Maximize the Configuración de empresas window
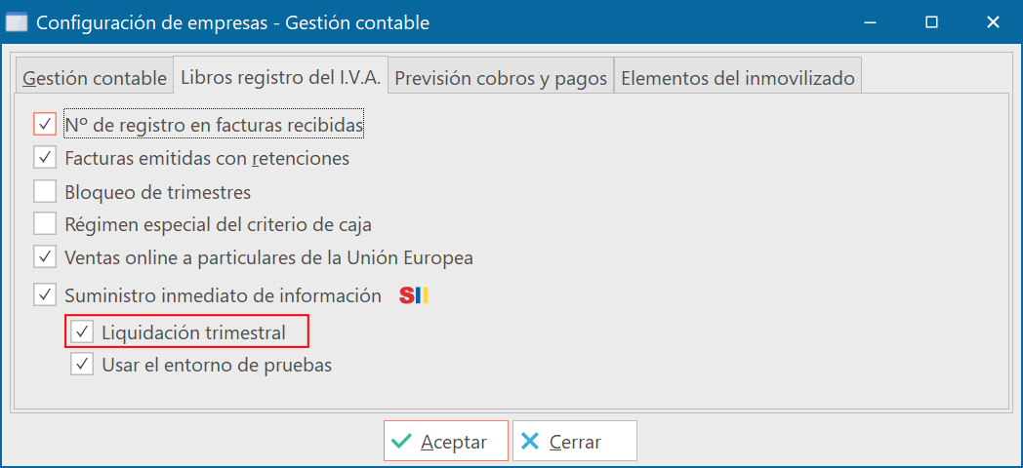 (x=931, y=21)
